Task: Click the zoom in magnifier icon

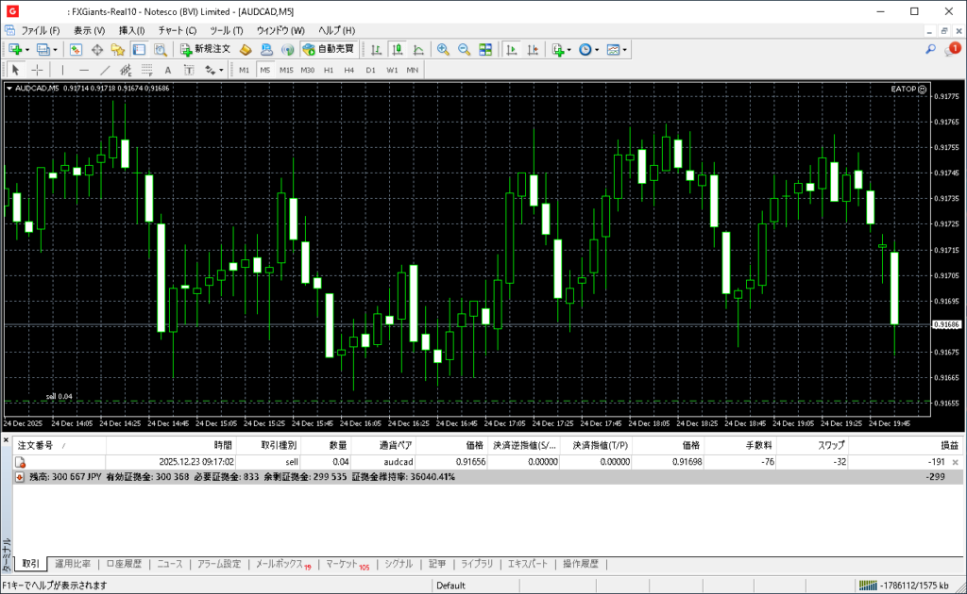Action: pos(443,49)
